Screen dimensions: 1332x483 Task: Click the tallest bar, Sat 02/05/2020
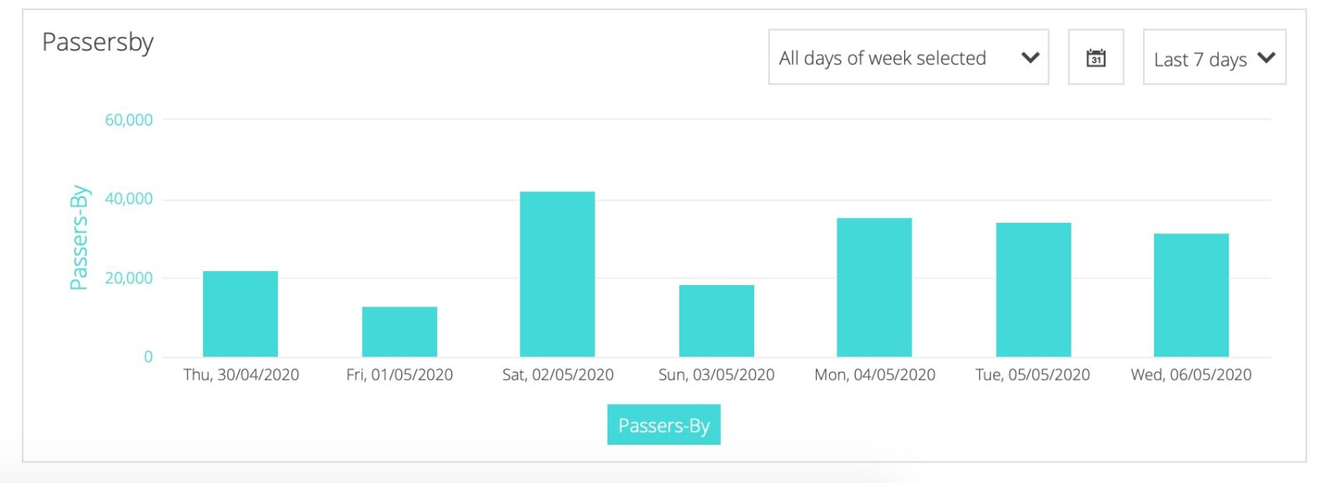tap(558, 274)
